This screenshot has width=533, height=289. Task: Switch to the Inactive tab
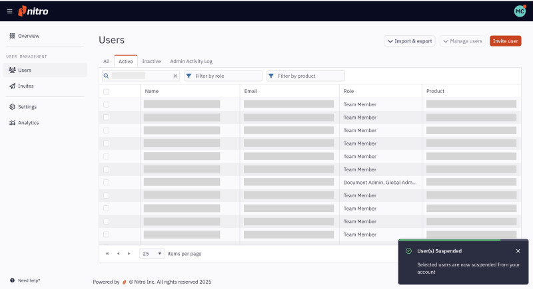pos(151,61)
